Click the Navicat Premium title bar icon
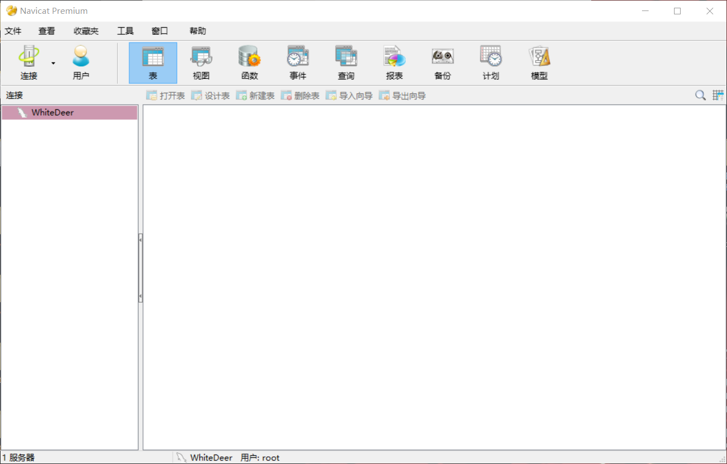 [12, 10]
